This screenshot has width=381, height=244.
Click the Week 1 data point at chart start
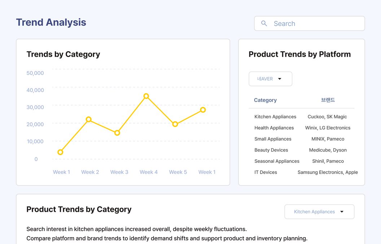point(60,152)
